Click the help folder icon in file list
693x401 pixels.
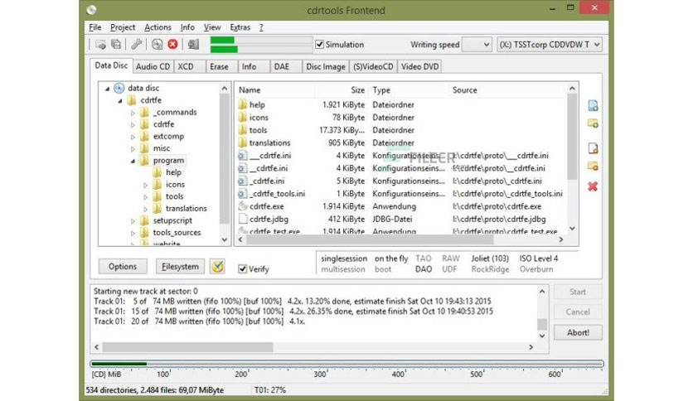point(243,104)
